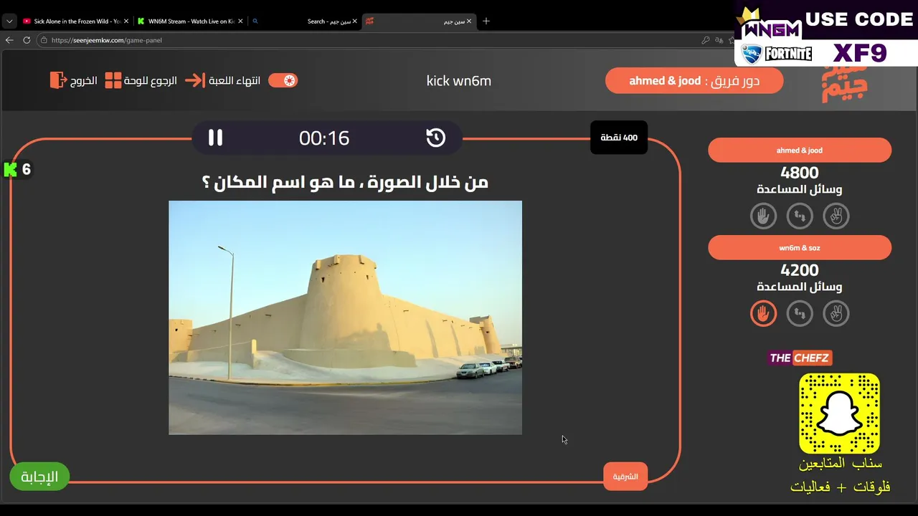Image resolution: width=918 pixels, height=516 pixels.
Task: Click the Snapchat QR code
Action: pyautogui.click(x=839, y=413)
